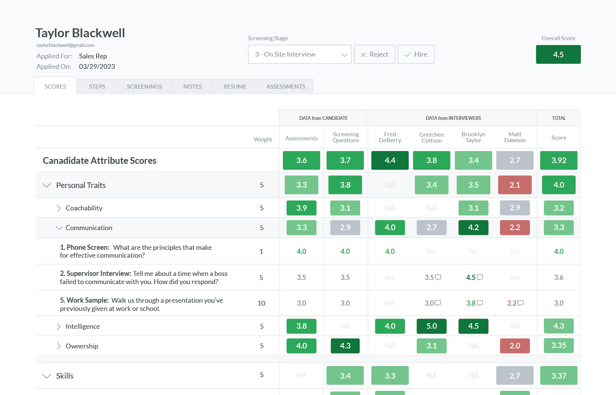Go to the Resume tab
The image size is (616, 395).
[235, 86]
